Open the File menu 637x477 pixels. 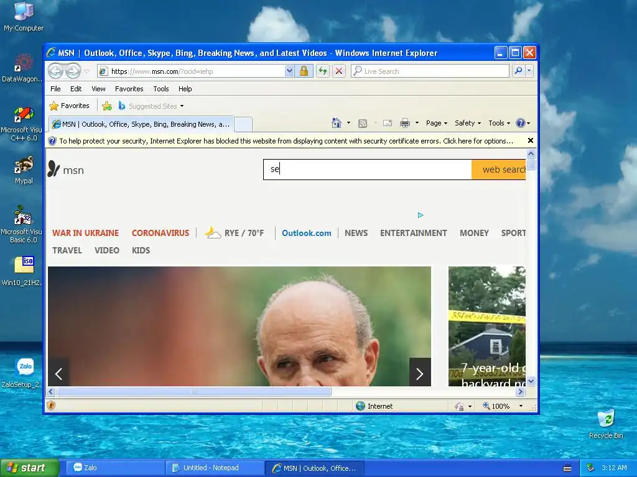[55, 89]
